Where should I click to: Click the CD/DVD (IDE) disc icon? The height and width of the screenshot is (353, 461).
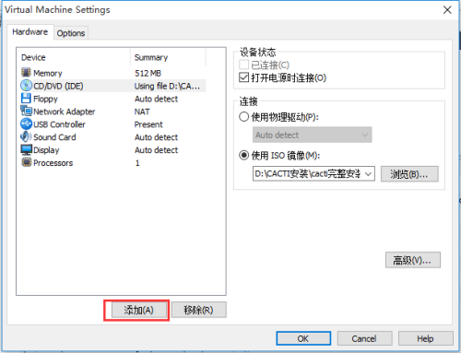pos(26,86)
